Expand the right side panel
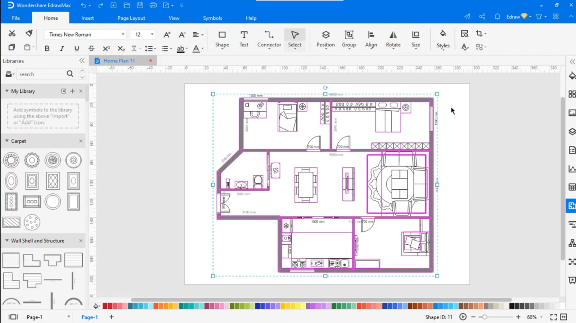Screen dimensions: 576x323 click(572, 62)
